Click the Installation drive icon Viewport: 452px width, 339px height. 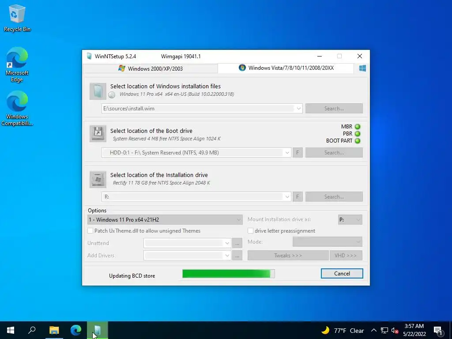tap(98, 179)
